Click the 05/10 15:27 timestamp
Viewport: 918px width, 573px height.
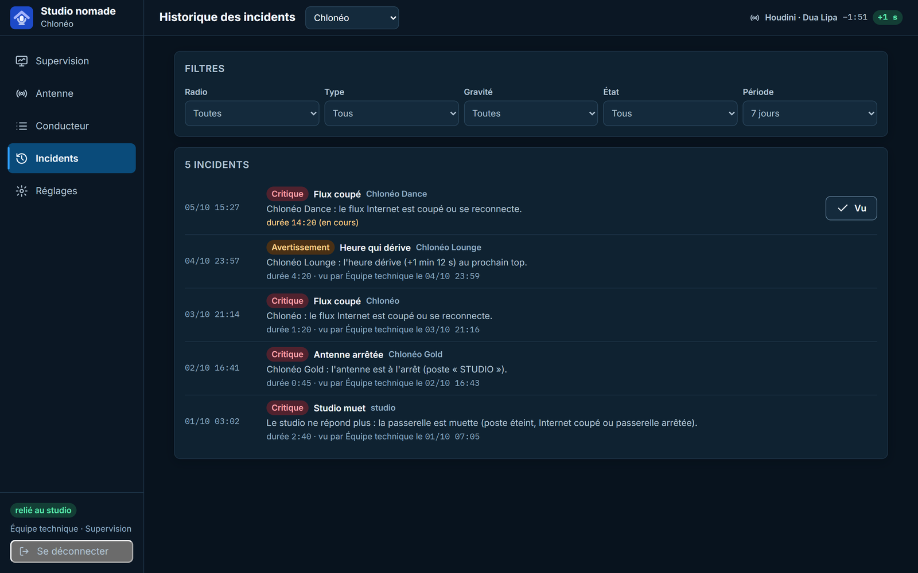tap(212, 207)
